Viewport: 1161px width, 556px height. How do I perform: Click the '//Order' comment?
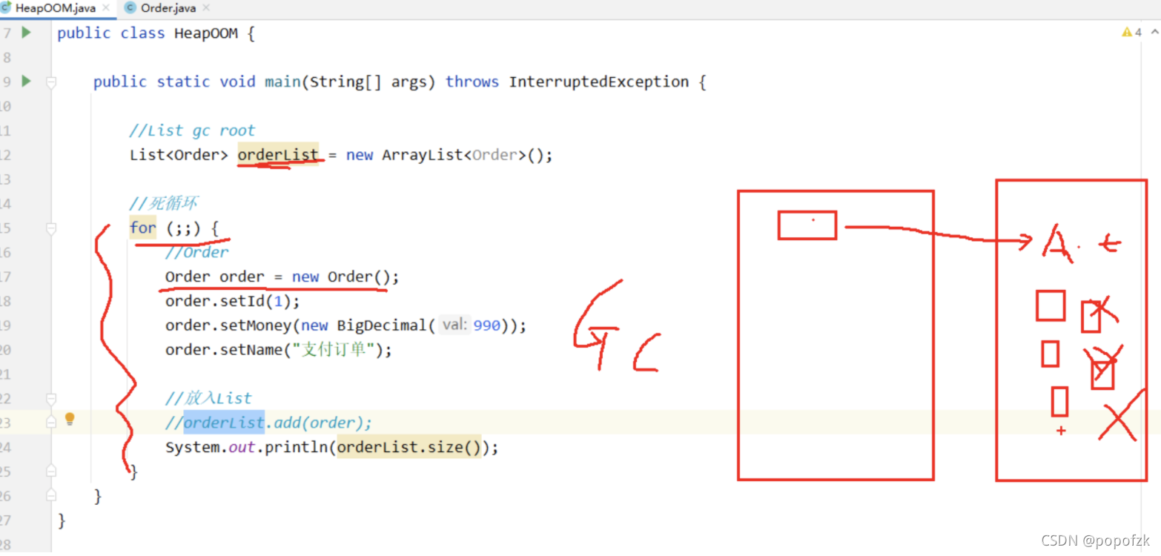(197, 252)
